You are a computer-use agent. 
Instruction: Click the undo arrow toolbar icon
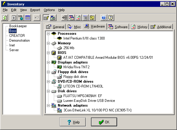pyautogui.click(x=37, y=18)
